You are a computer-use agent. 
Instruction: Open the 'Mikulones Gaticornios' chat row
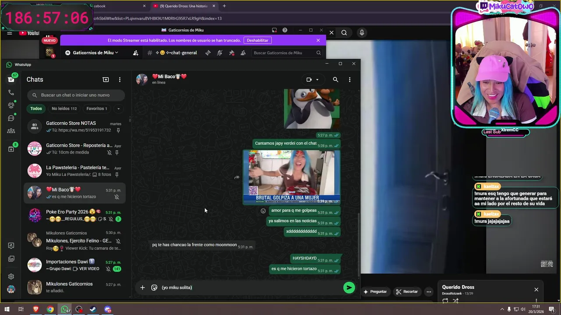click(x=75, y=287)
